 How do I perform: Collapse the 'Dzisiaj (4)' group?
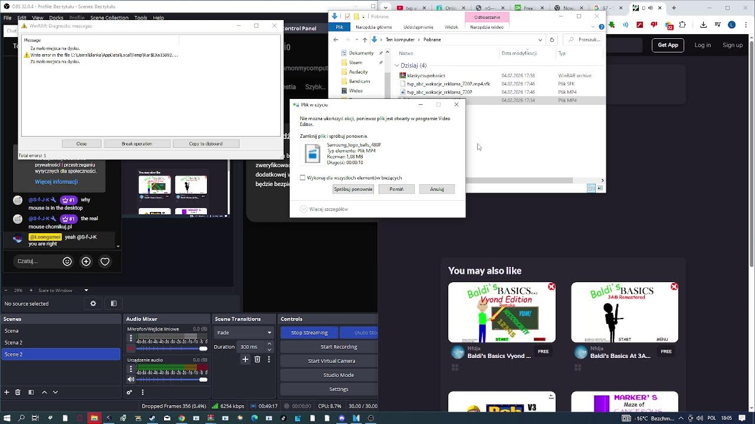(397, 65)
